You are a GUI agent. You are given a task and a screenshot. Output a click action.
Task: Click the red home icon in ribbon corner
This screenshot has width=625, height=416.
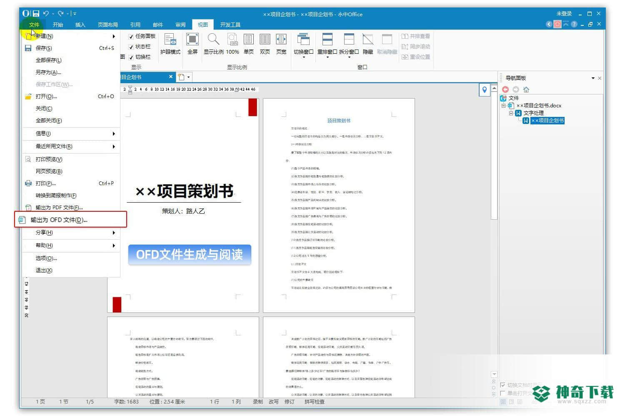click(x=557, y=25)
